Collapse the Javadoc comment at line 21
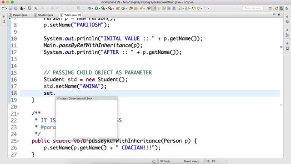This screenshot has height=164, width=291. (18, 113)
